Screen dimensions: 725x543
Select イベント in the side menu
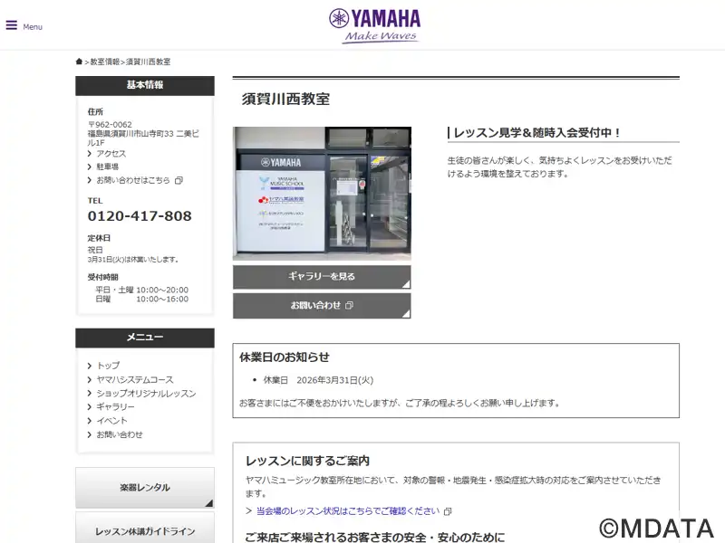[111, 421]
